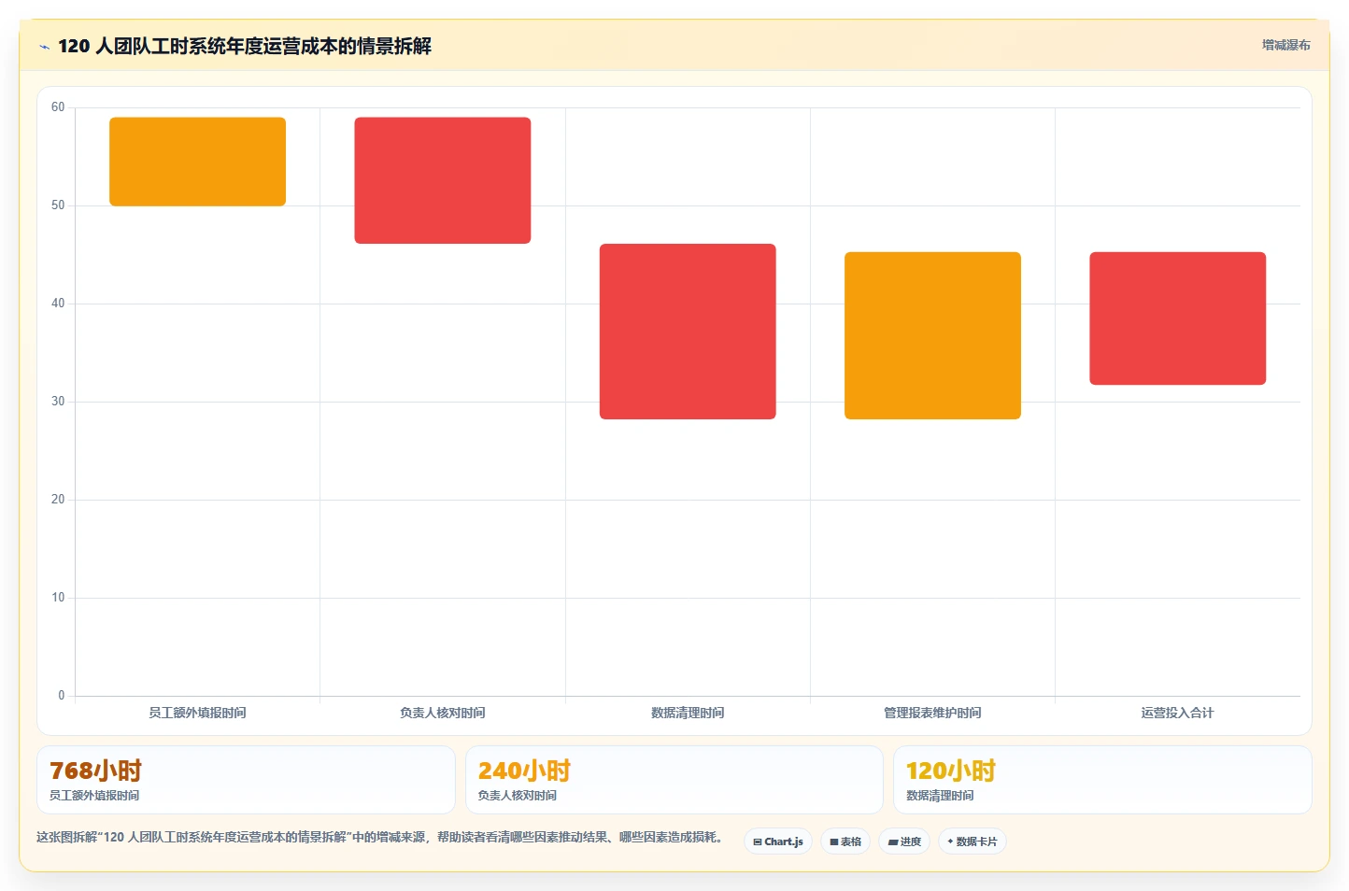Click the x-axis label 数据清理时间

[688, 713]
